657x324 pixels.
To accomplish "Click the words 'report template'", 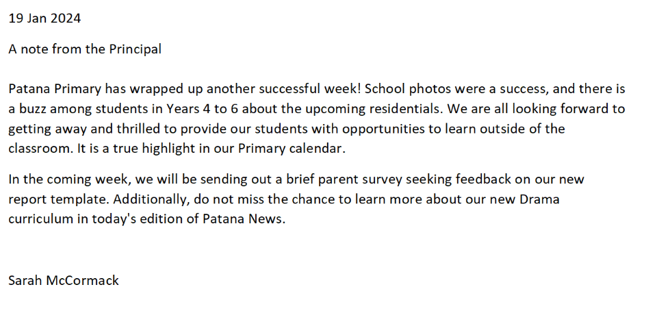I will click(59, 199).
